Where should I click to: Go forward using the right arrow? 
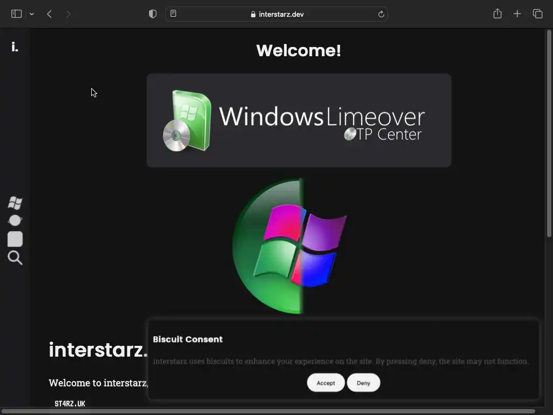click(69, 14)
